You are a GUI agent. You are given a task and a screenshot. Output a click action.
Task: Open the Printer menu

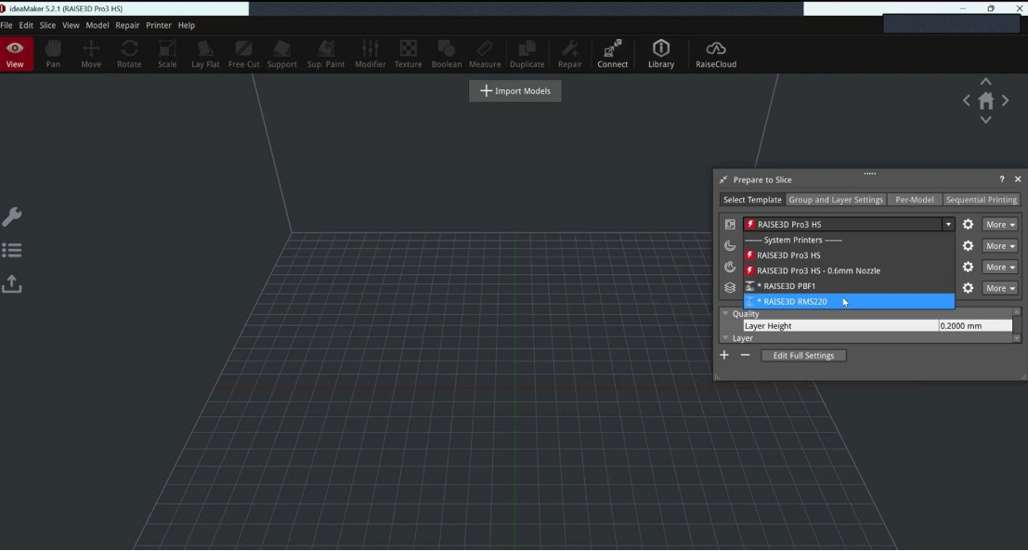pos(159,25)
